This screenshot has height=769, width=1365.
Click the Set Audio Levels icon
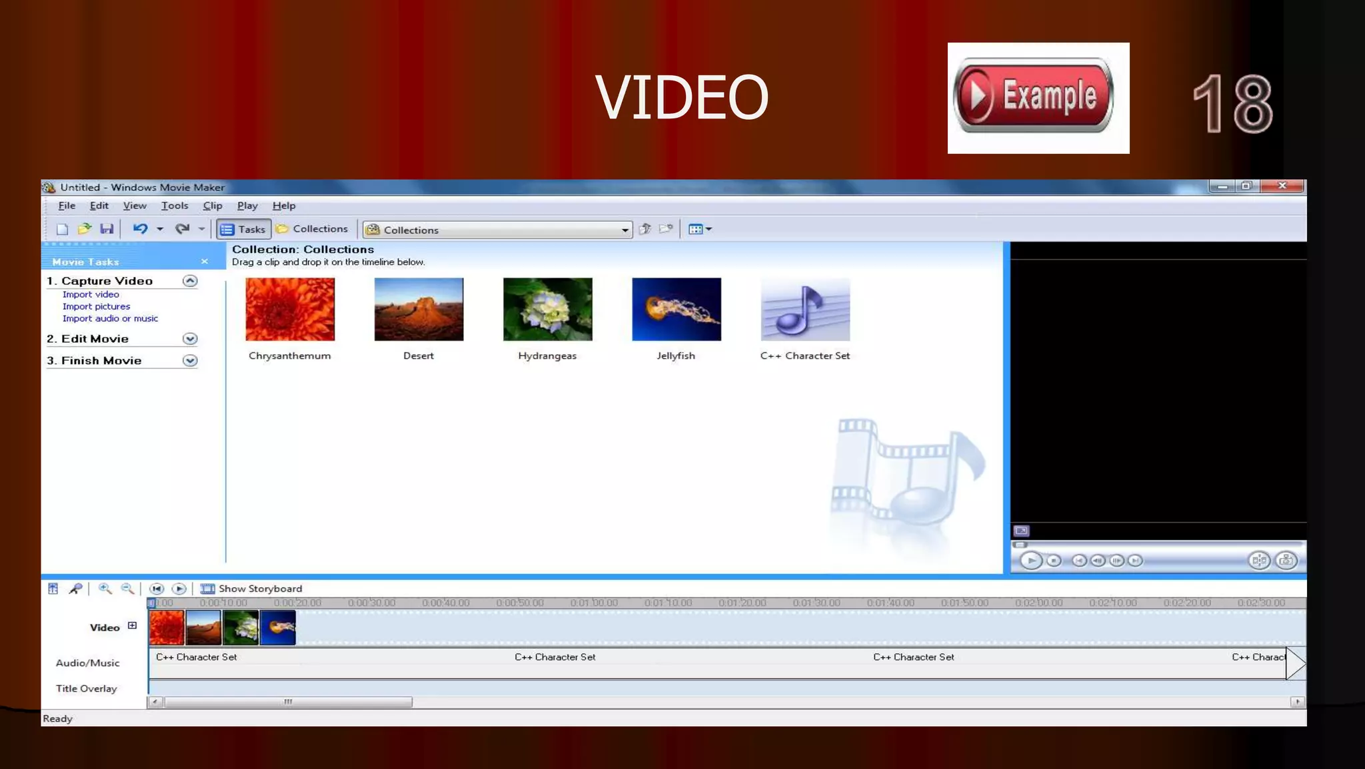coord(53,589)
